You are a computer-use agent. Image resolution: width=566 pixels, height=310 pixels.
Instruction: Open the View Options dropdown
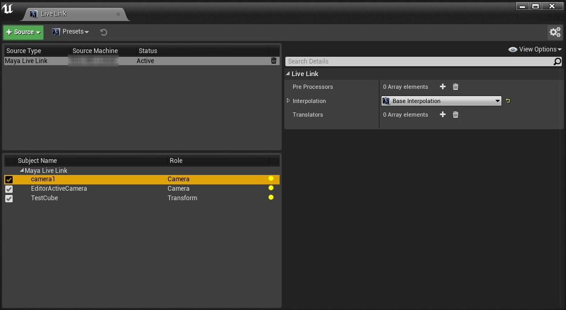535,49
